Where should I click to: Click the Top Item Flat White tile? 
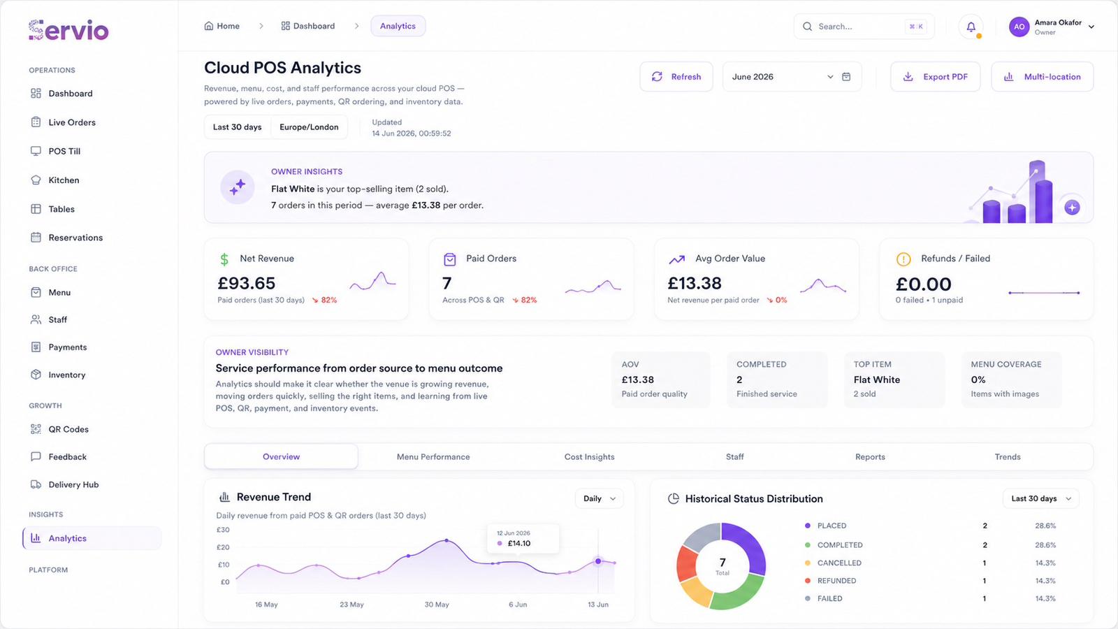[x=894, y=379]
